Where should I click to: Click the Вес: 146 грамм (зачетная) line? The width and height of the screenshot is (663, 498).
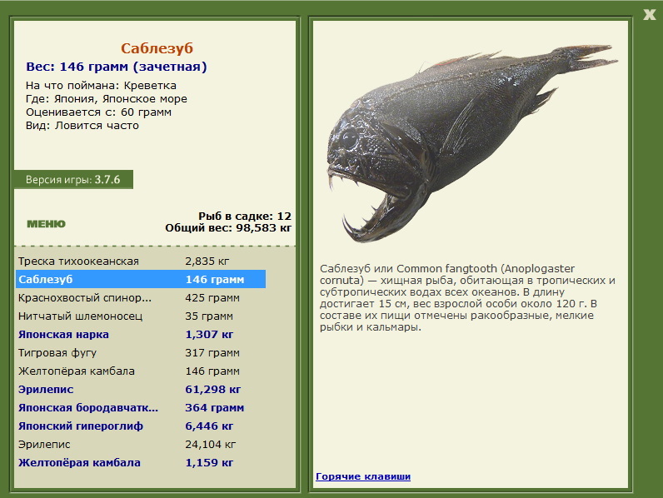coord(117,67)
